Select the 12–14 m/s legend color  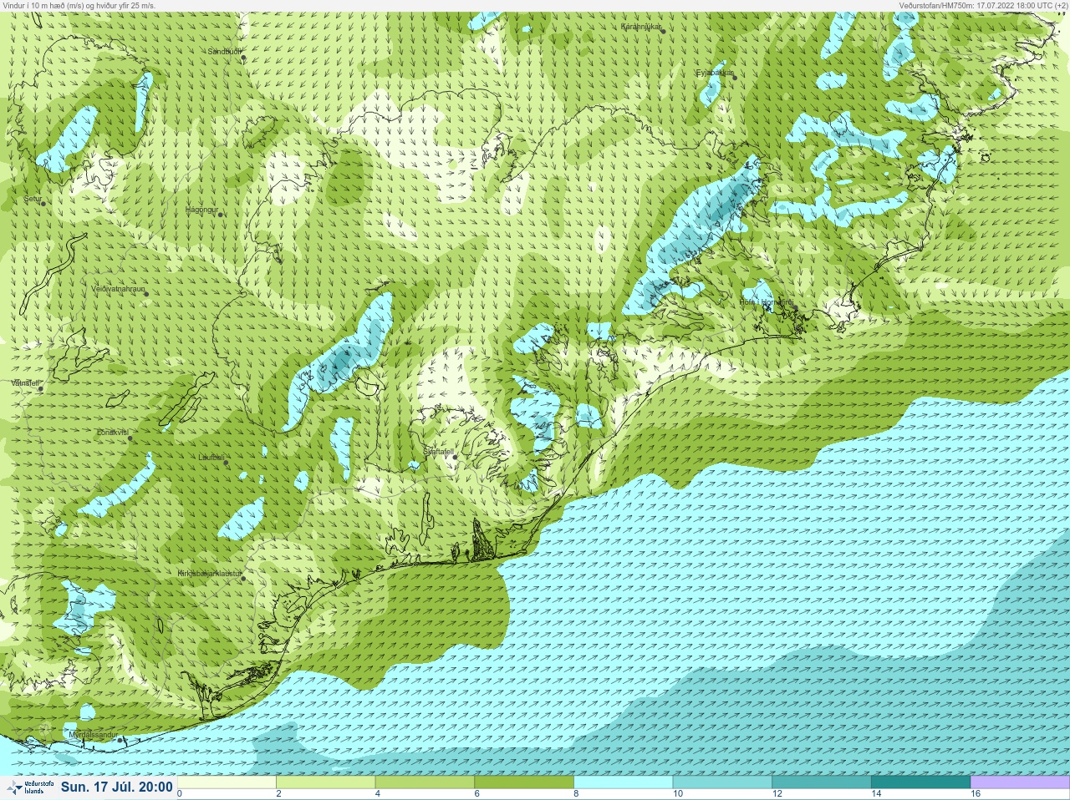click(x=822, y=782)
